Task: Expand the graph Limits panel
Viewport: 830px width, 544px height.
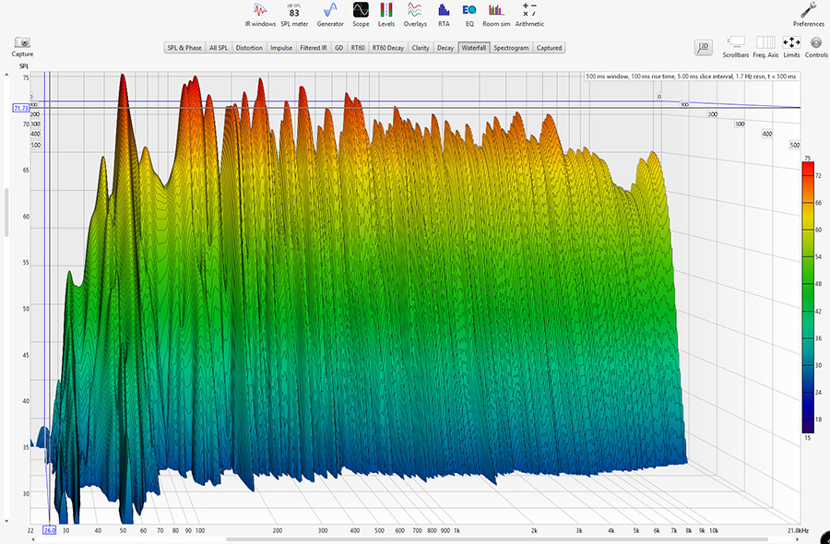Action: click(791, 45)
